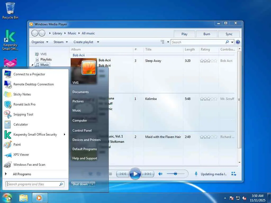Select the Maid with the Flaxen Hair track
Screen dimensions: 271x203
(x=163, y=137)
